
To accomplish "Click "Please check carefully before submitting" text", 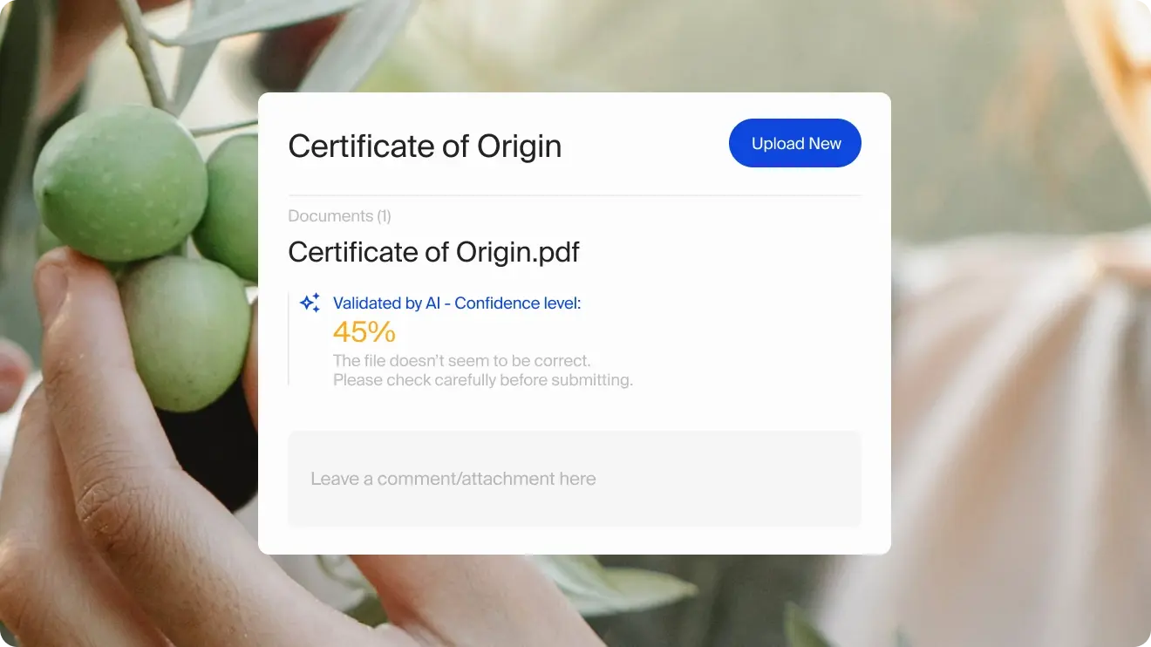I will click(483, 380).
